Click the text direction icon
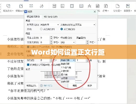This screenshot has width=136, height=104. pyautogui.click(x=42, y=6)
